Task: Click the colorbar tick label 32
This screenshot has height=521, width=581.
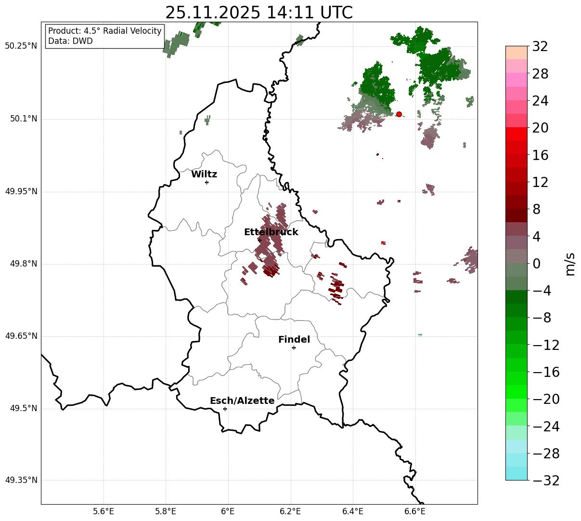Action: click(x=540, y=47)
